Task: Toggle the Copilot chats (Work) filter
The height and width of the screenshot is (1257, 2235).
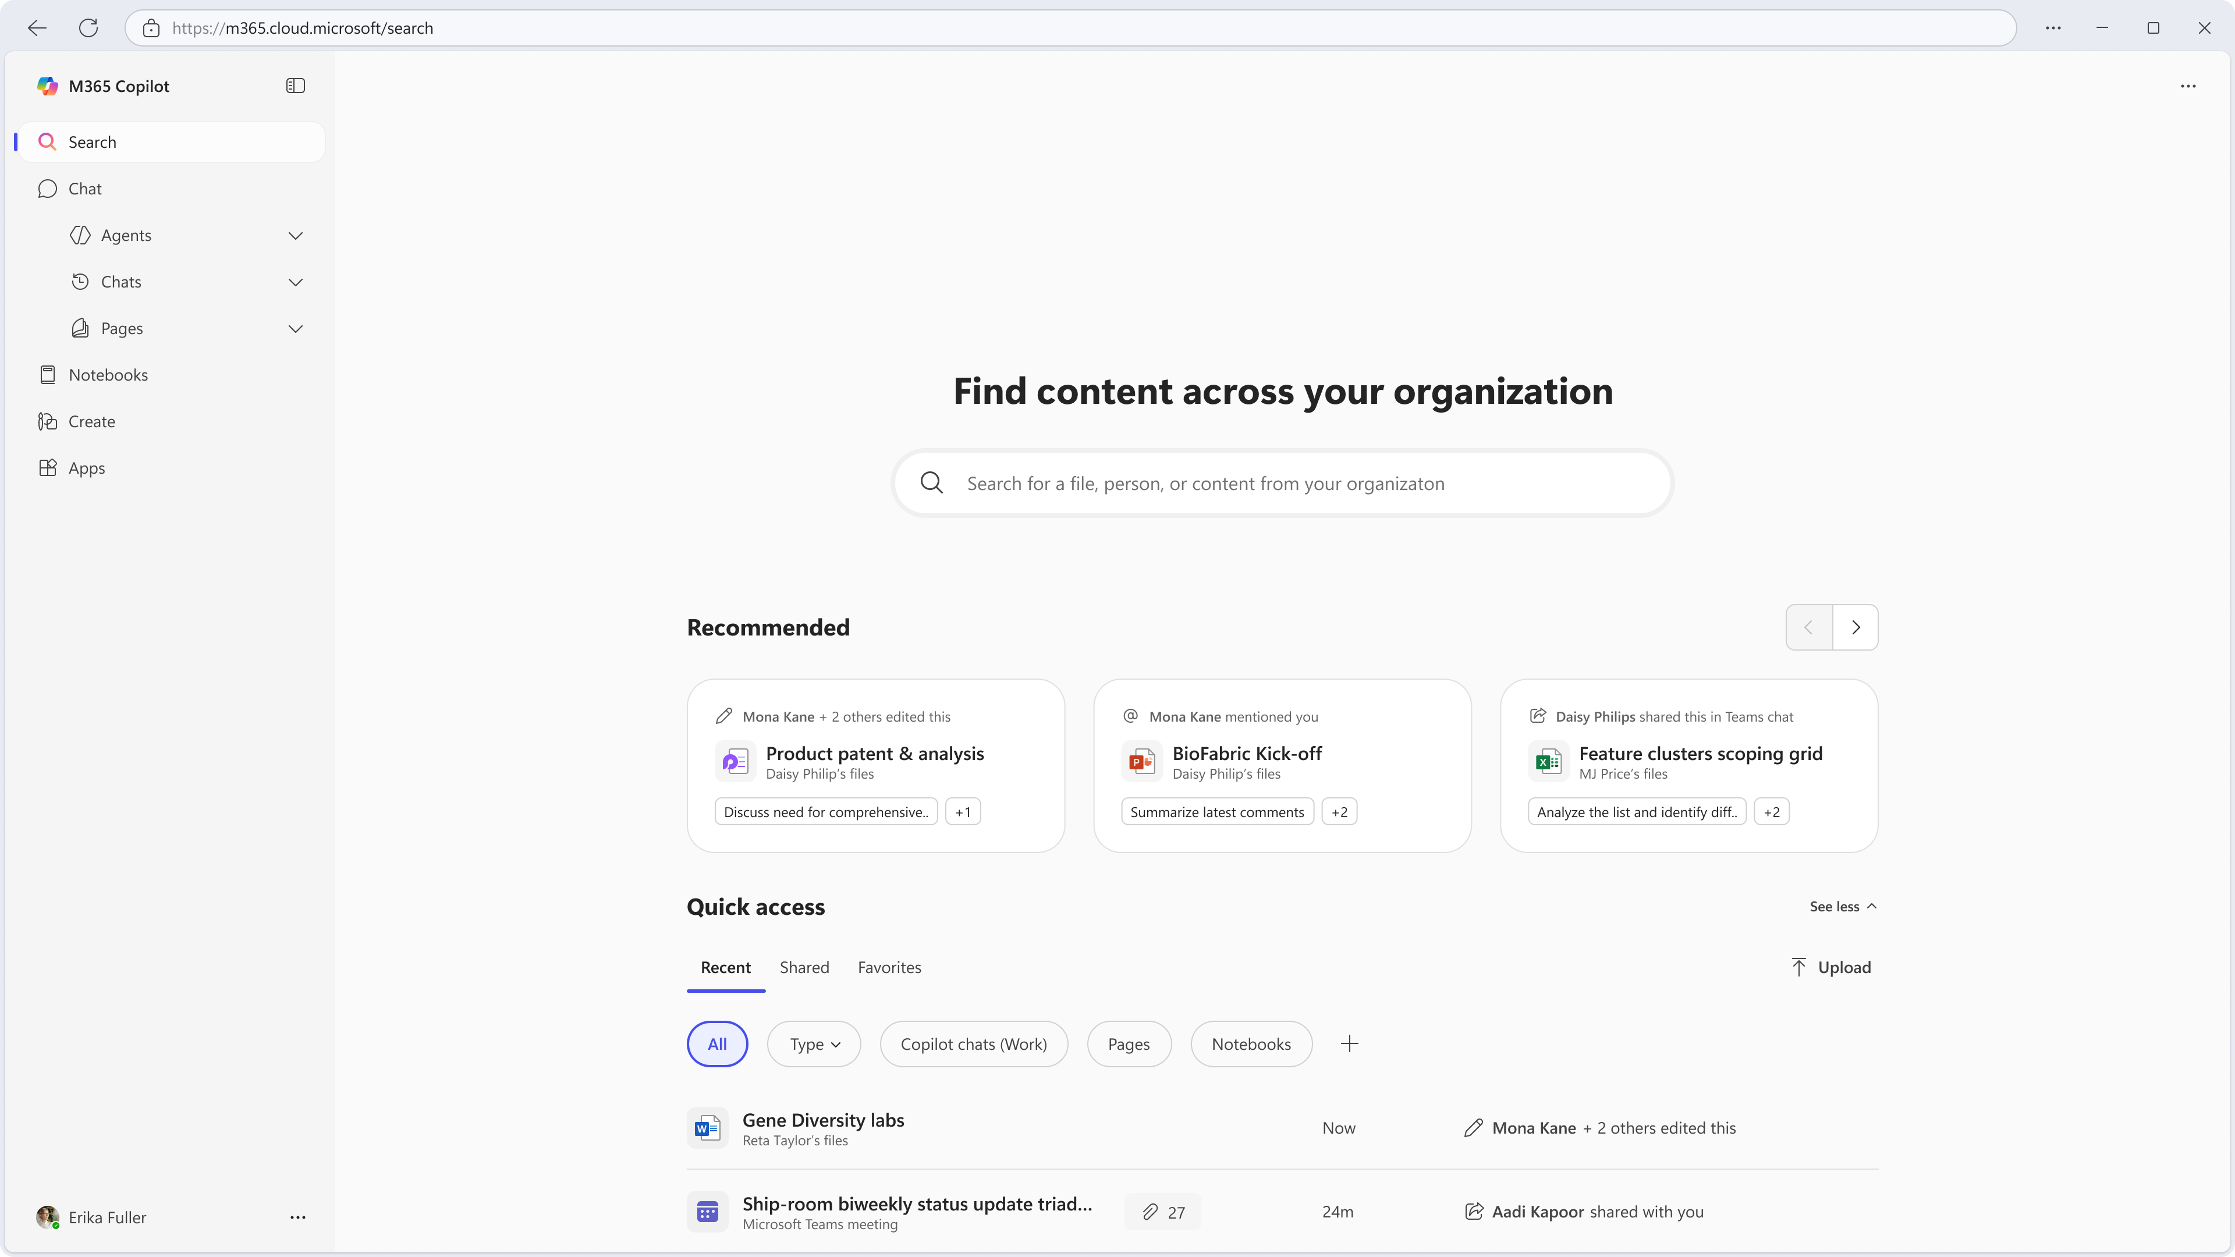Action: (973, 1043)
